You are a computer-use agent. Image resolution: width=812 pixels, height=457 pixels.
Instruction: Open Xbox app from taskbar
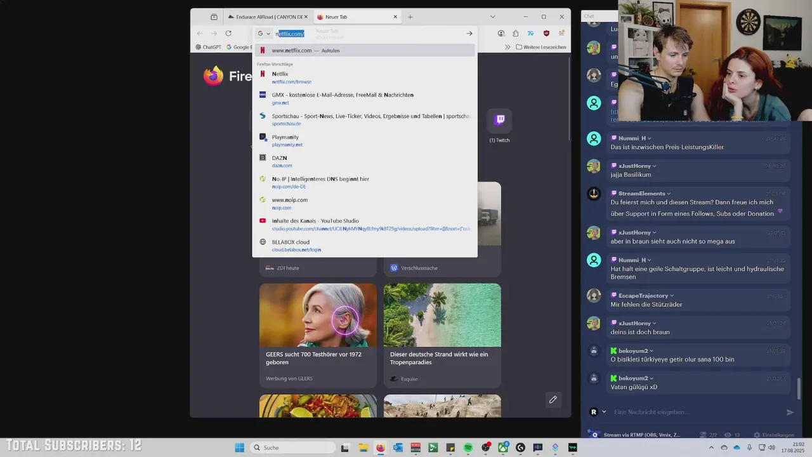click(x=503, y=447)
